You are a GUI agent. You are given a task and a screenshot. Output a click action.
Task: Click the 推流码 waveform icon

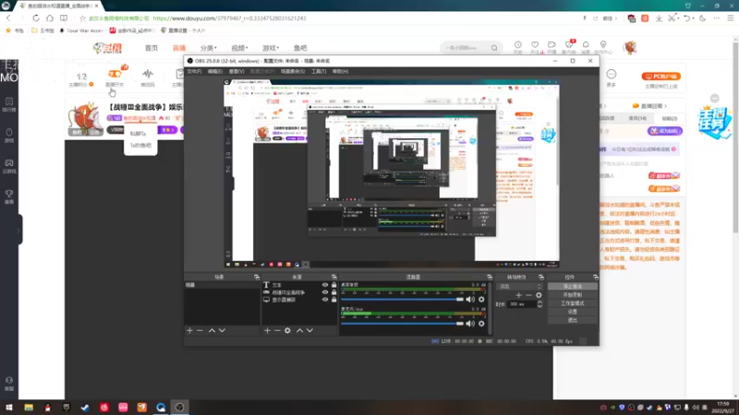point(148,74)
